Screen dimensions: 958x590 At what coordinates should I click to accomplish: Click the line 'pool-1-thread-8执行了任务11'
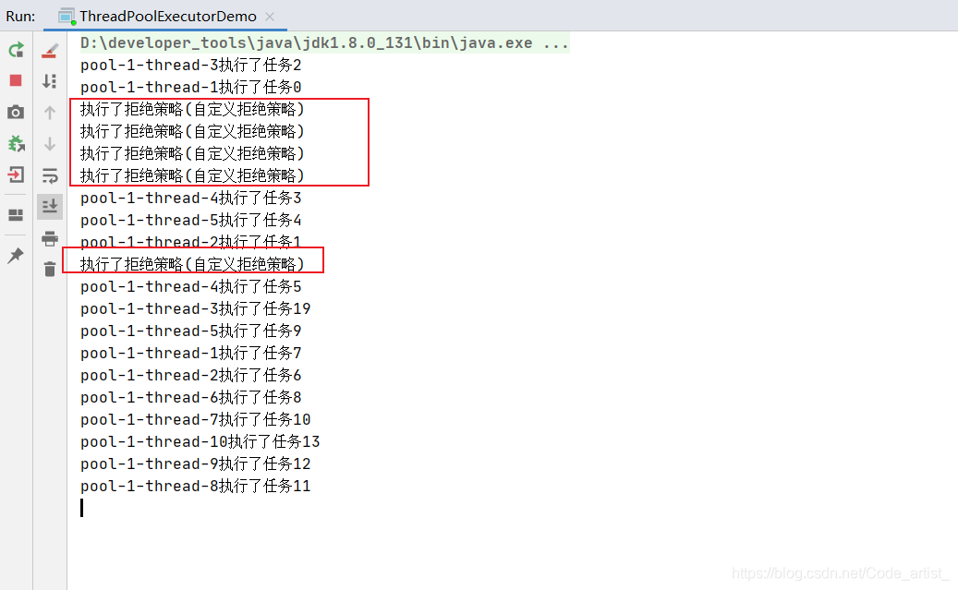(196, 487)
